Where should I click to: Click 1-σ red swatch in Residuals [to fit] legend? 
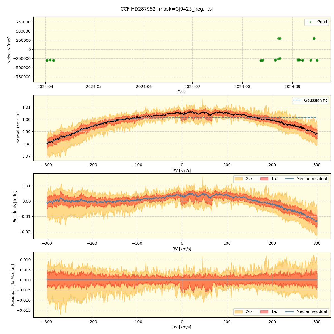(x=264, y=179)
